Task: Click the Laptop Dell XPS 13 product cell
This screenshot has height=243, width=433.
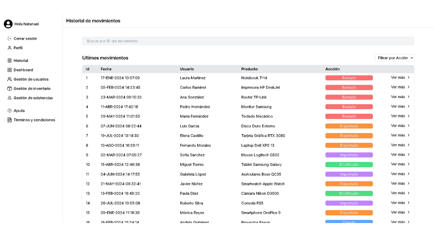Action: (258, 146)
